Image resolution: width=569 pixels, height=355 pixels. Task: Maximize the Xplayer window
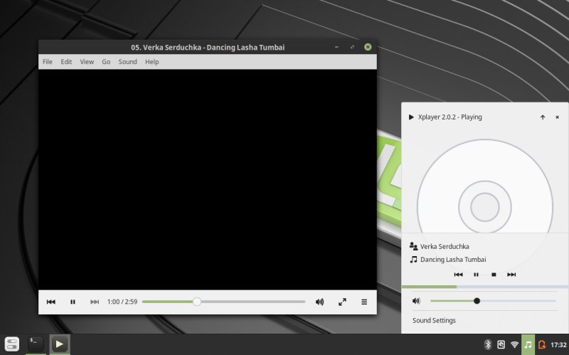(x=352, y=47)
